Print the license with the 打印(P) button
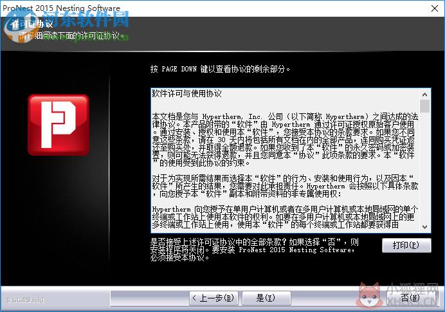 (406, 245)
